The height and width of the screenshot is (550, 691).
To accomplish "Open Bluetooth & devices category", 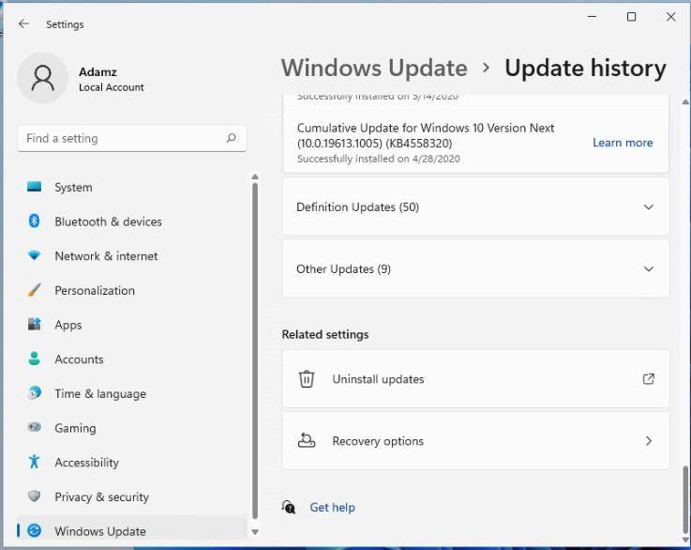I will 132,222.
